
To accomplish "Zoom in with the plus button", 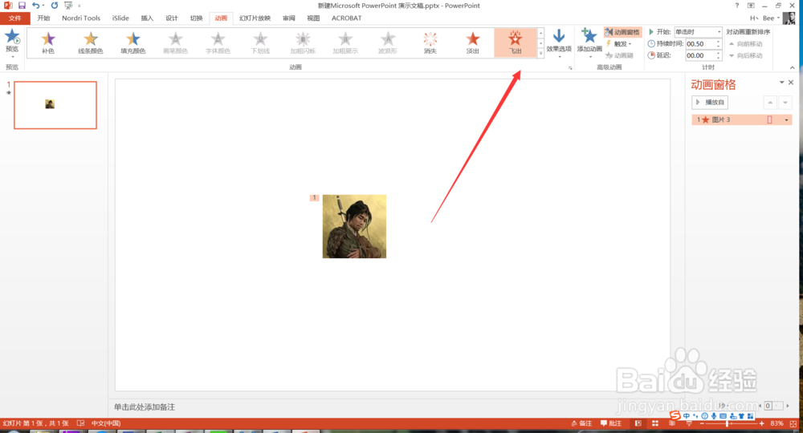I will coord(762,423).
